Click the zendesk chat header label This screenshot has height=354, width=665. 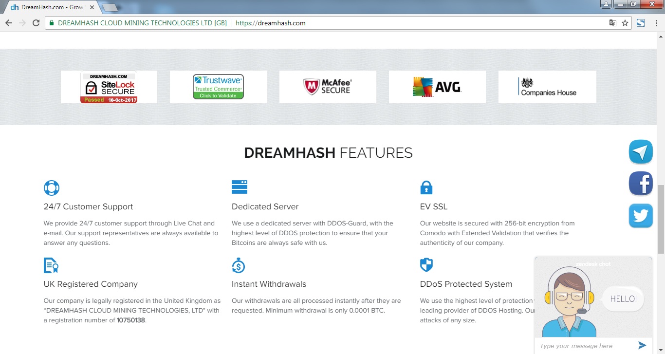pyautogui.click(x=593, y=264)
